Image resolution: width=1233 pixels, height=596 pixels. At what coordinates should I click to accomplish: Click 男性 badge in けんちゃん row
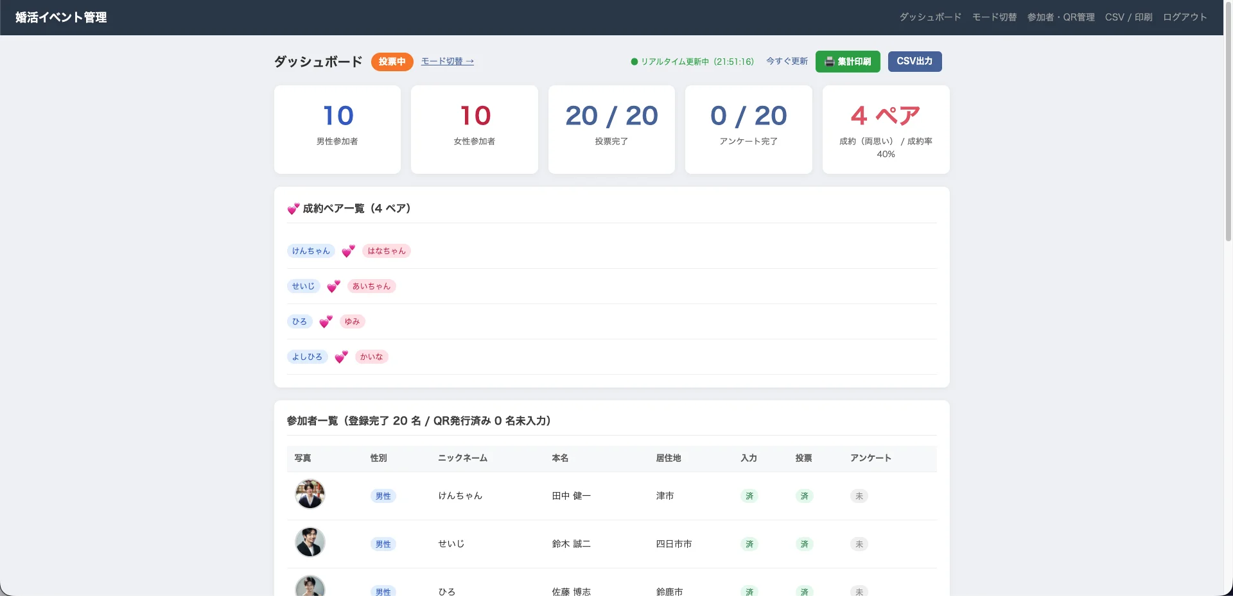383,496
